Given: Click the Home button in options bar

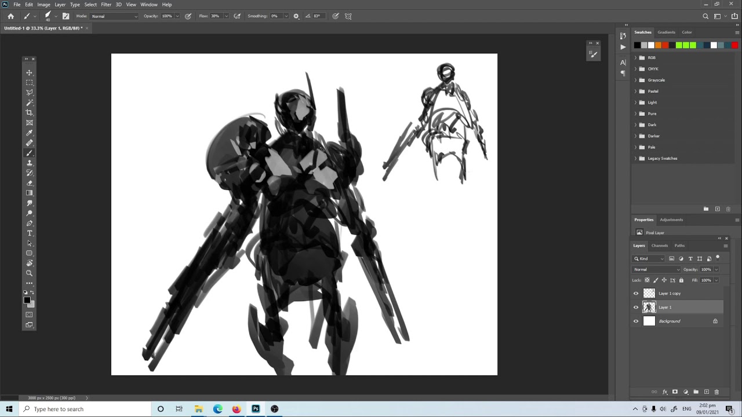Looking at the screenshot, I should pos(10,16).
